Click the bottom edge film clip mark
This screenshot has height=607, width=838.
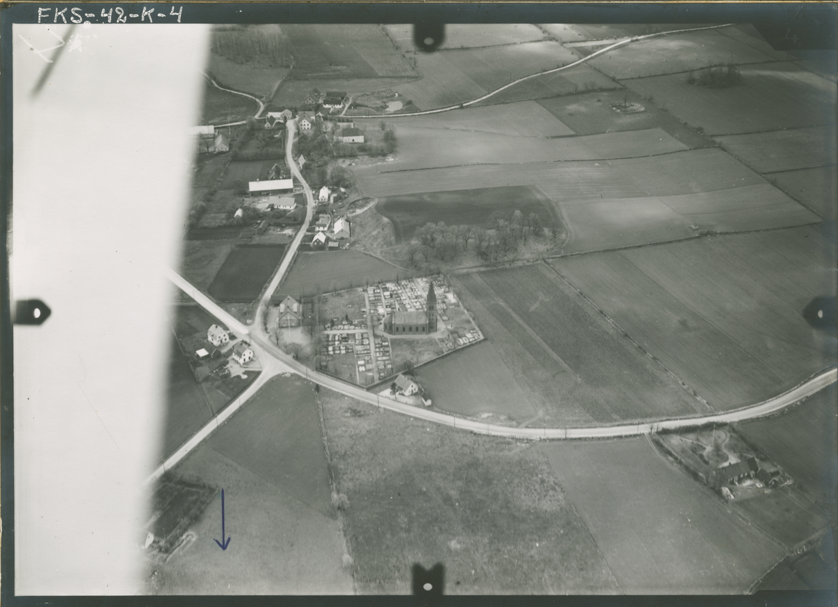(x=427, y=578)
